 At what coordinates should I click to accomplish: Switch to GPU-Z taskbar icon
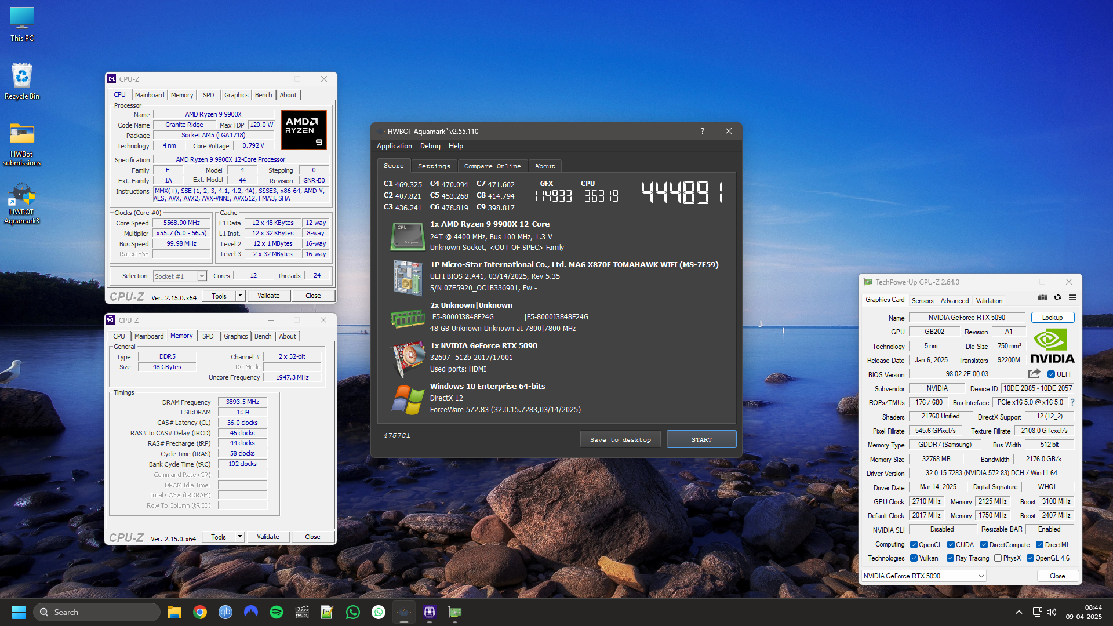click(x=455, y=612)
